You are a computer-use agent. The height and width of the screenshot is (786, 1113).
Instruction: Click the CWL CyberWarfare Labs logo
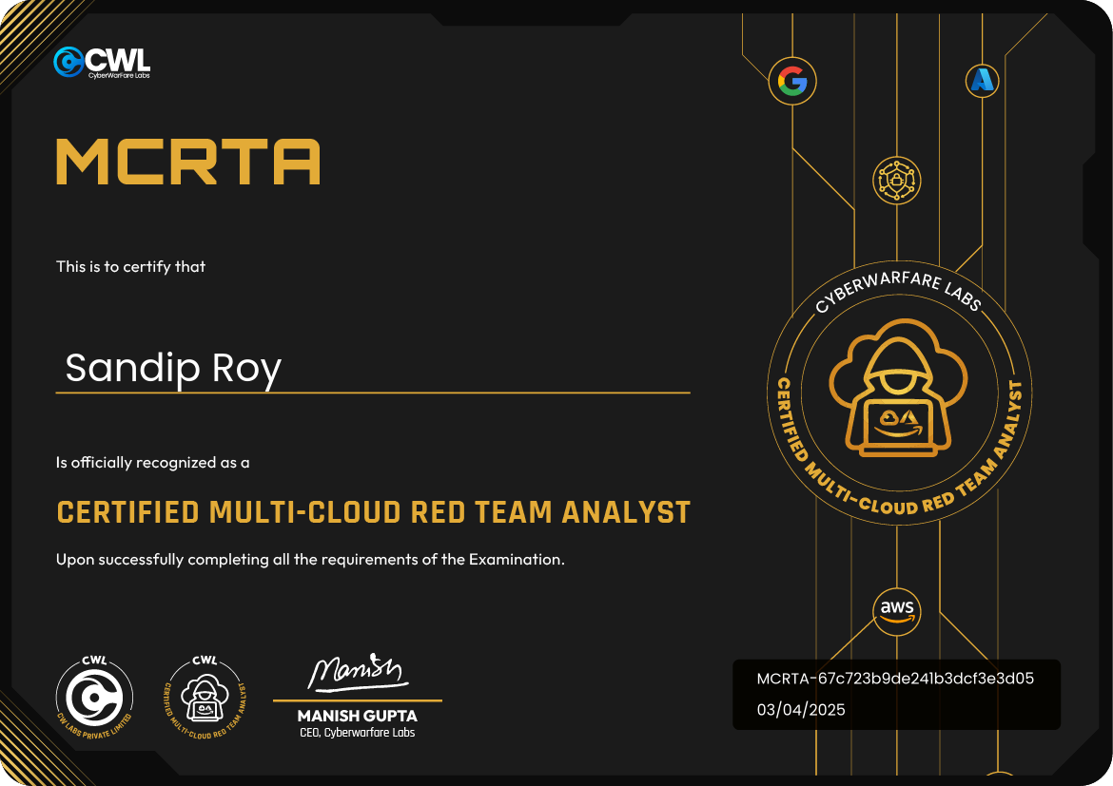[x=102, y=63]
